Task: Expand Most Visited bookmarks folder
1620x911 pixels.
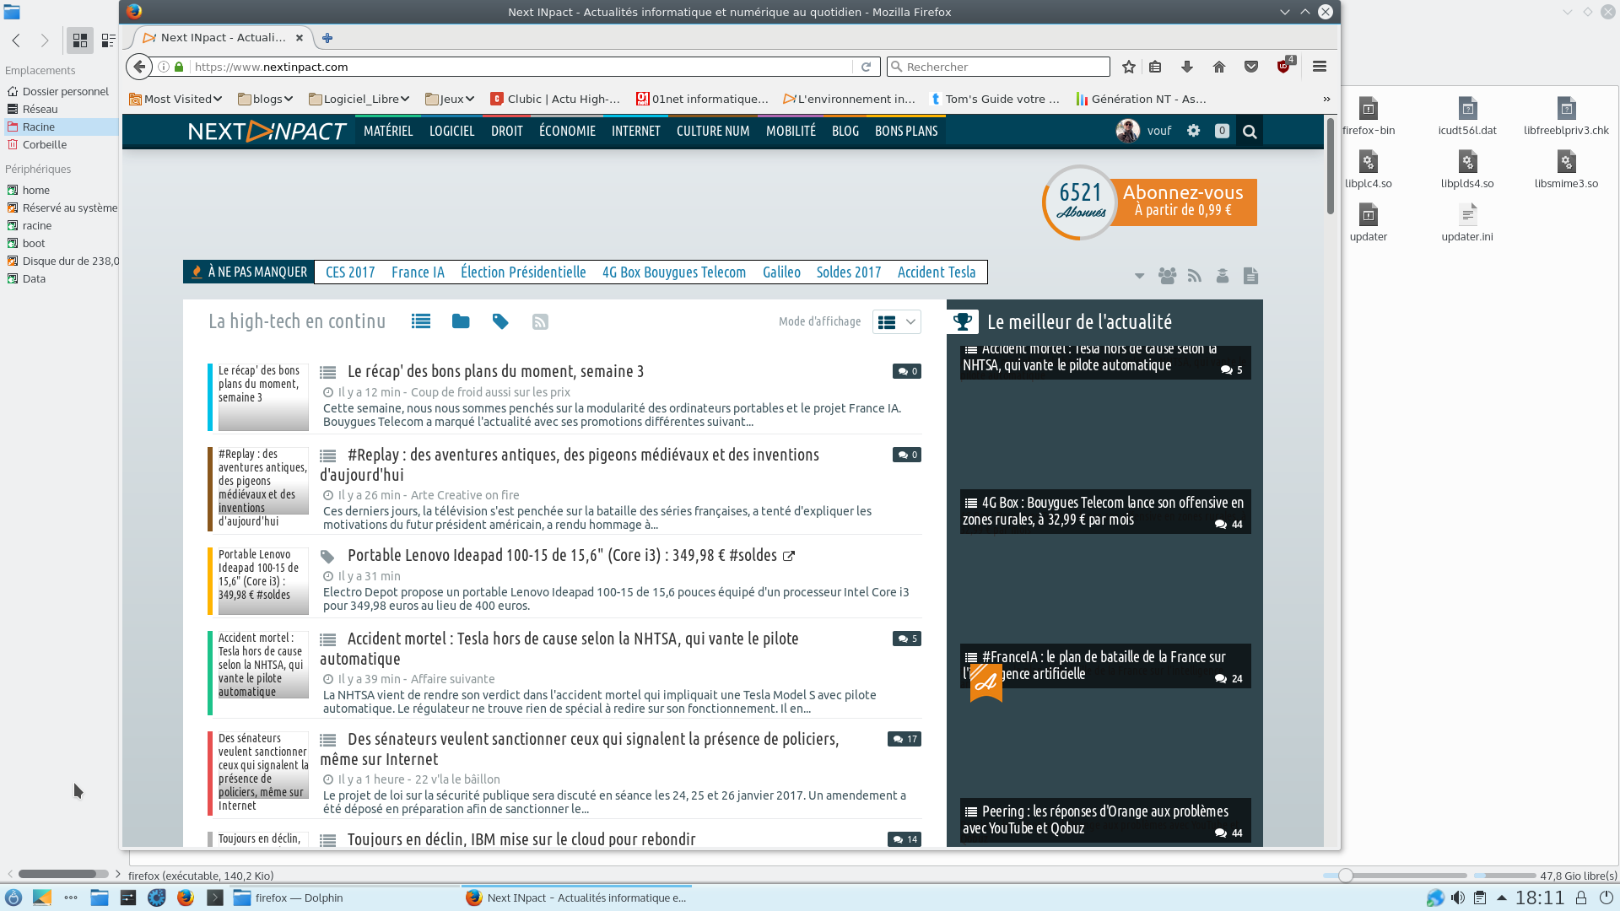Action: pyautogui.click(x=175, y=99)
